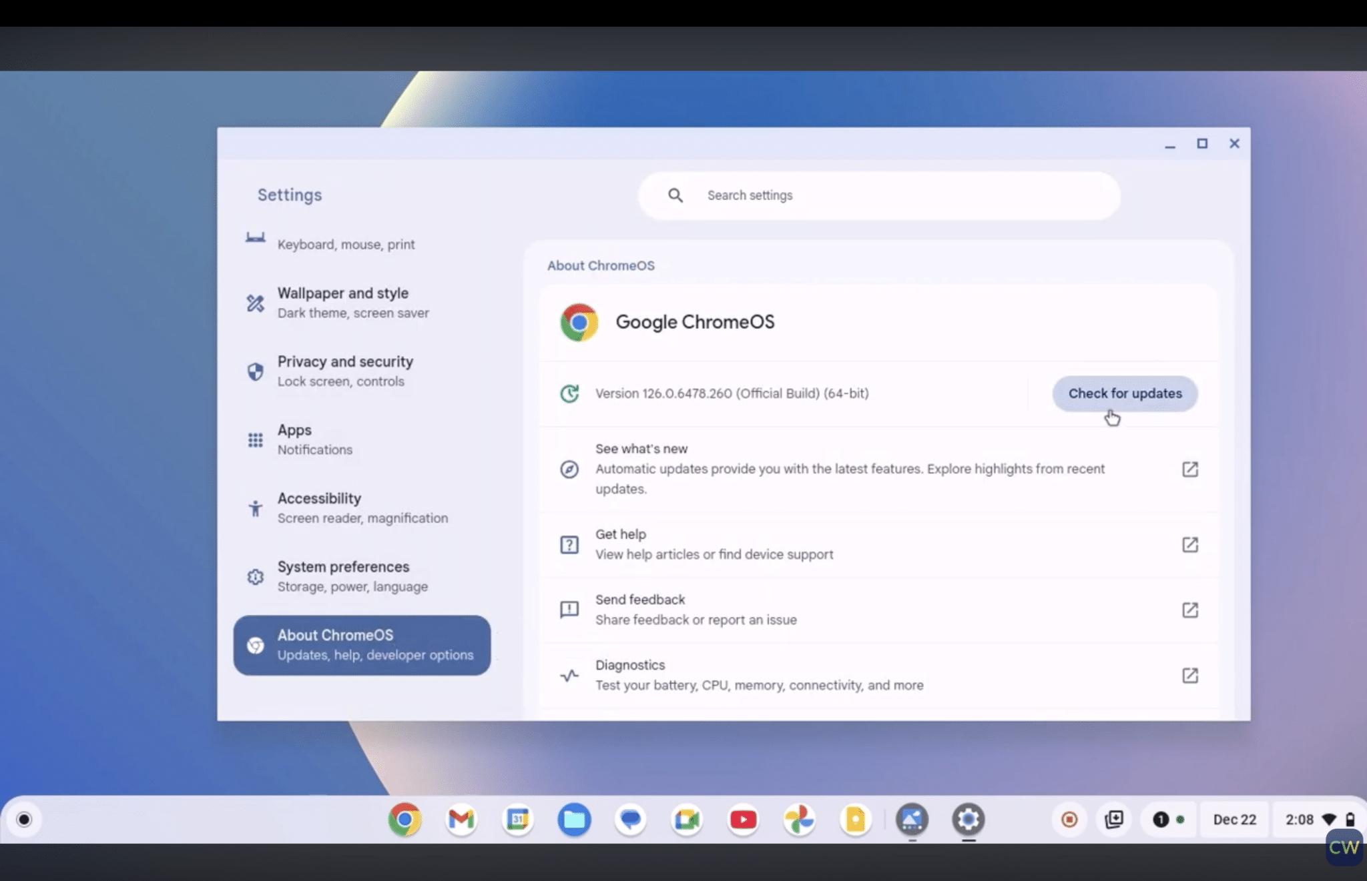The height and width of the screenshot is (881, 1367).
Task: Open Send feedback external link icon
Action: click(1190, 610)
